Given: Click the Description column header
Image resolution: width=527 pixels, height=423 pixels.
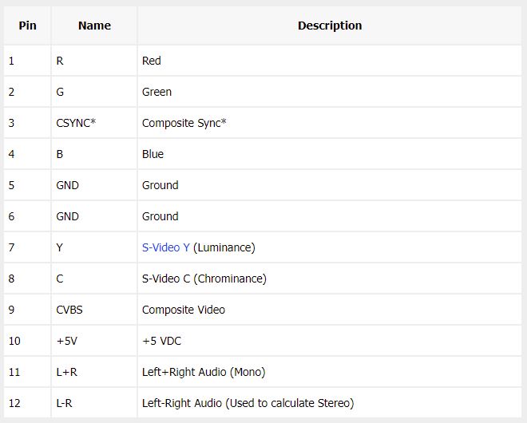Looking at the screenshot, I should pos(330,26).
